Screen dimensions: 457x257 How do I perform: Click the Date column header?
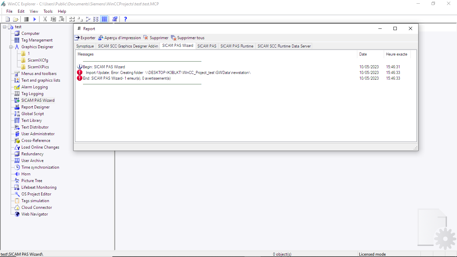[x=370, y=54]
